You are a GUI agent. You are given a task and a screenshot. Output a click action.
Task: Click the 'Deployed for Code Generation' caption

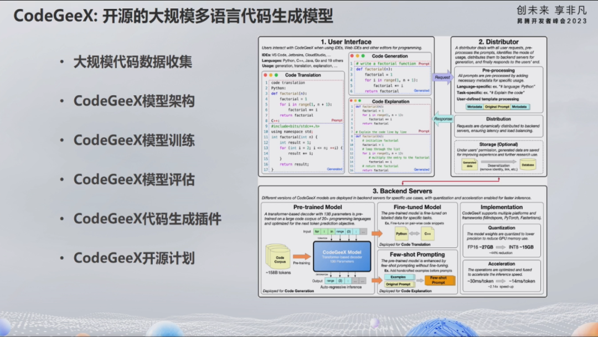(x=288, y=291)
